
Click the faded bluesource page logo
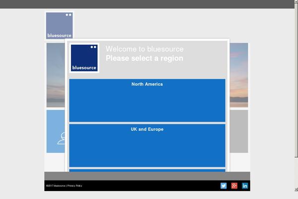[x=59, y=26]
